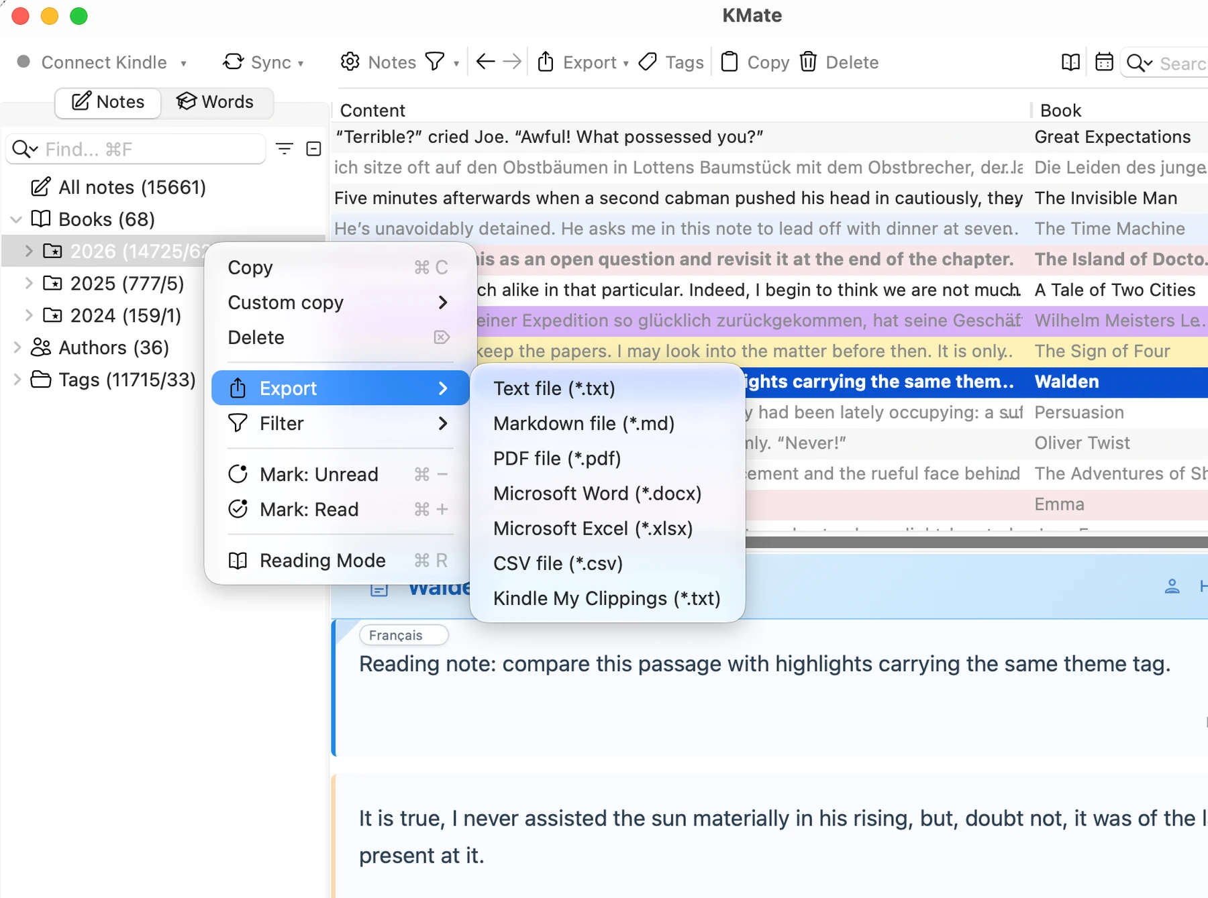Click note document icon beside Walden title
This screenshot has width=1208, height=898.
pyautogui.click(x=379, y=590)
